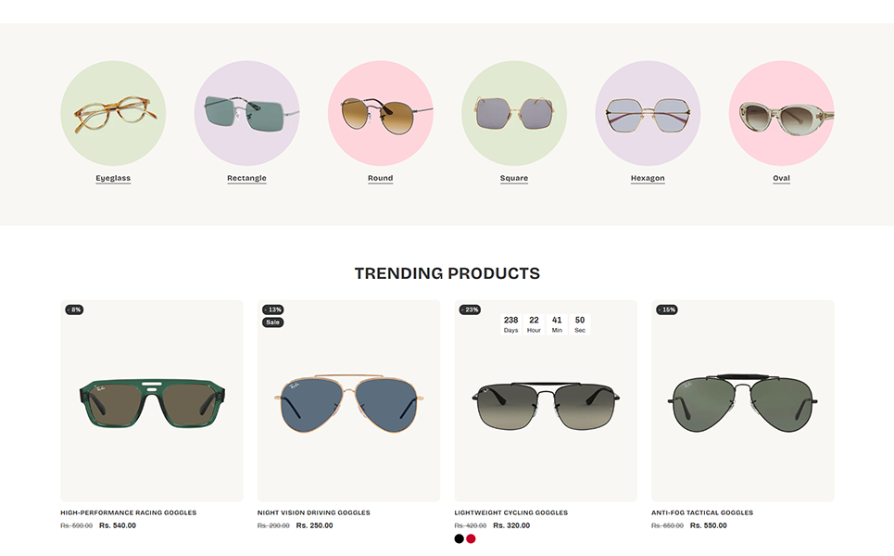Click the Eyeglass text link
Screen dimensions: 894x556
(113, 178)
